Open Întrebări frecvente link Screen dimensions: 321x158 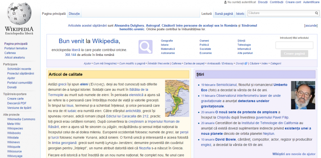pos(158,64)
